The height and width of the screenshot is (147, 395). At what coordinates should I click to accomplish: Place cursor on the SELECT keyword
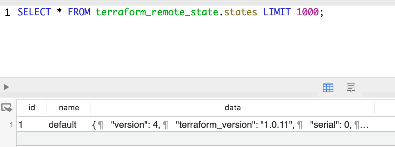[34, 12]
